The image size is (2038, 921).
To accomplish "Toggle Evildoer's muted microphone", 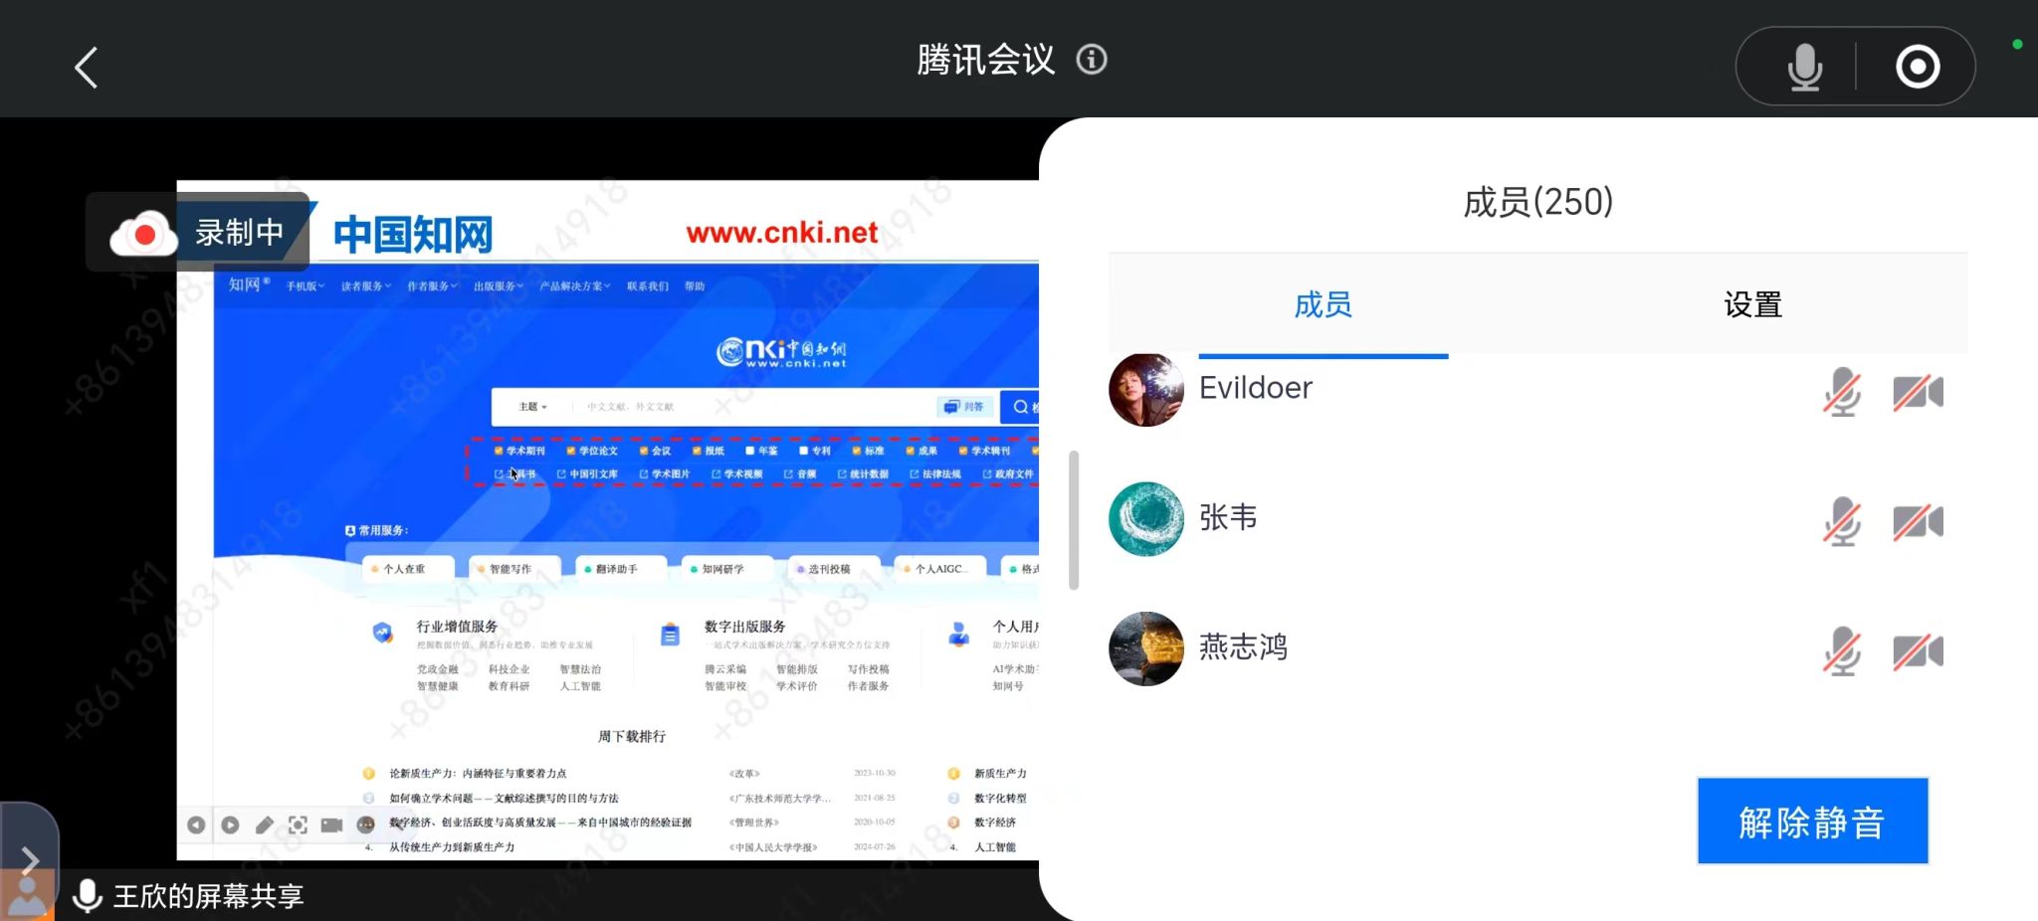I will (1842, 392).
